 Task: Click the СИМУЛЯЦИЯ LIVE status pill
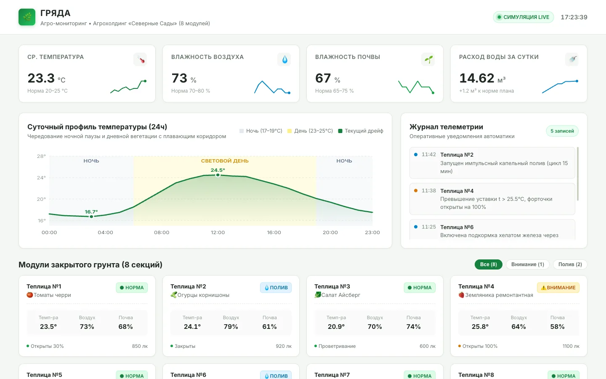tap(524, 17)
